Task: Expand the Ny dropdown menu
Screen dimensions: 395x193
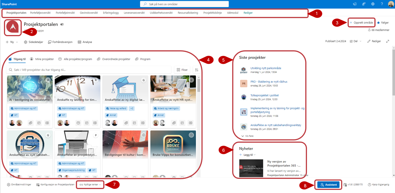Action: tap(12, 42)
